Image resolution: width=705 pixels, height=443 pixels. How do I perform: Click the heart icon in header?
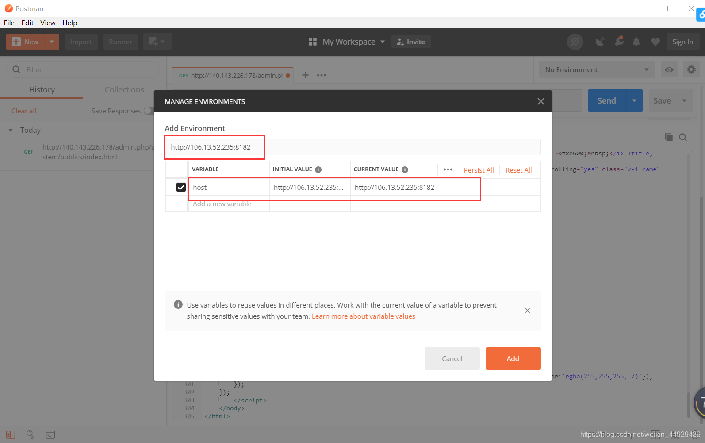pos(655,42)
